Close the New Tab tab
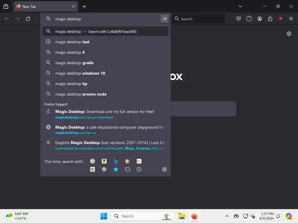The height and width of the screenshot is (223, 298). (x=73, y=6)
